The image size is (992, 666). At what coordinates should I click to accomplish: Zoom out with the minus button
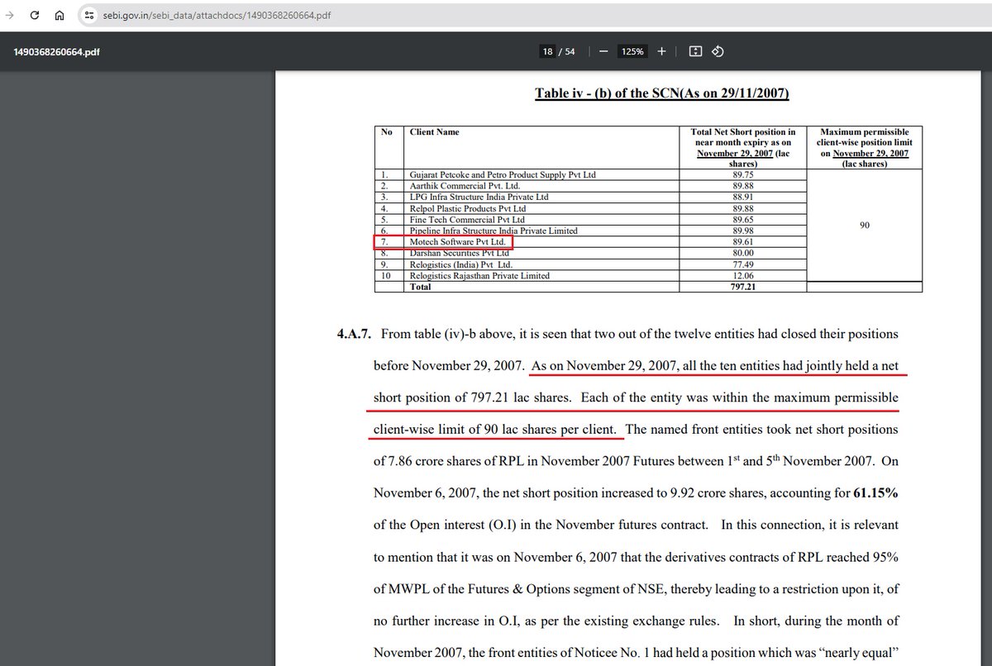point(603,51)
